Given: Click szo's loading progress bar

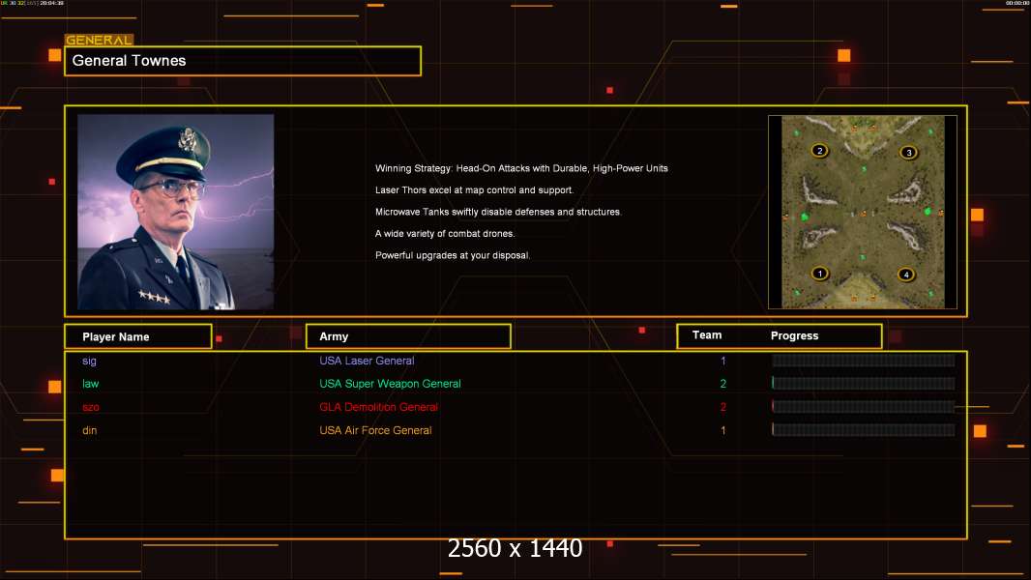Looking at the screenshot, I should pyautogui.click(x=864, y=407).
